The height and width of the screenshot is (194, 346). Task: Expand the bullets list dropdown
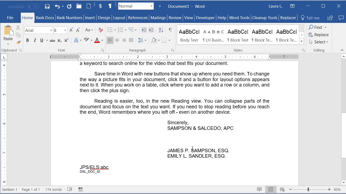click(x=115, y=30)
